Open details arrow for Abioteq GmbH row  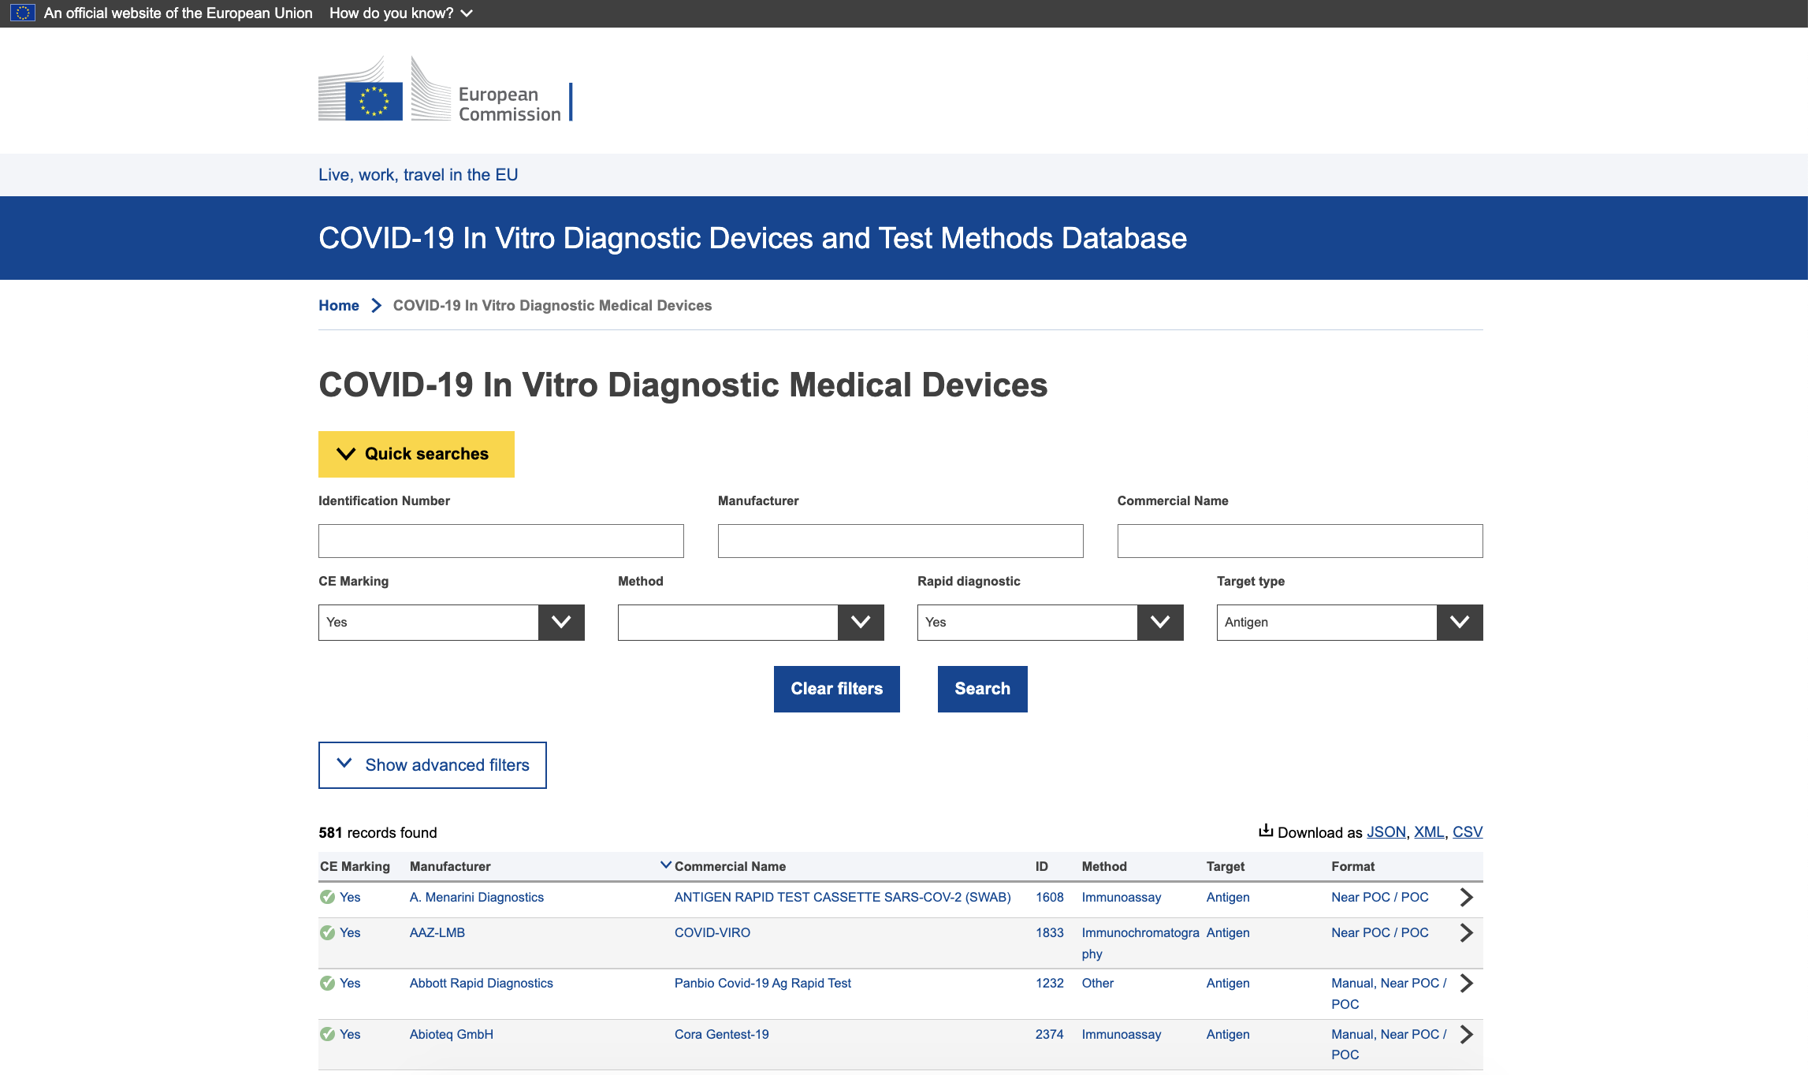(x=1466, y=1034)
